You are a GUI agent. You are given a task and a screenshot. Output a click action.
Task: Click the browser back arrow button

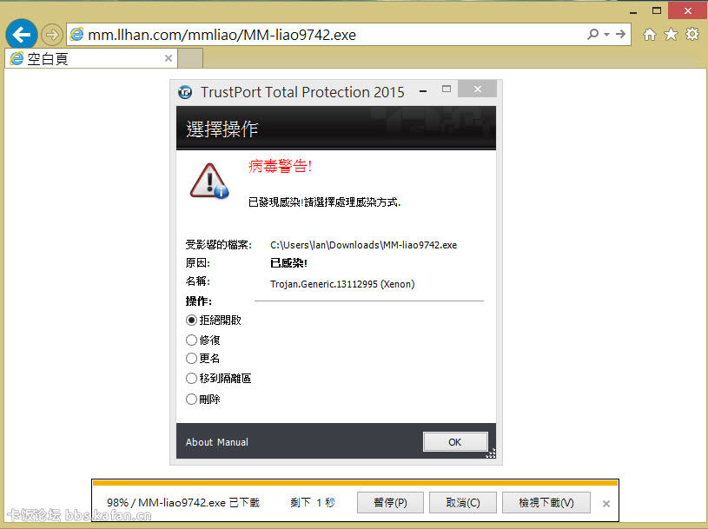(x=21, y=35)
